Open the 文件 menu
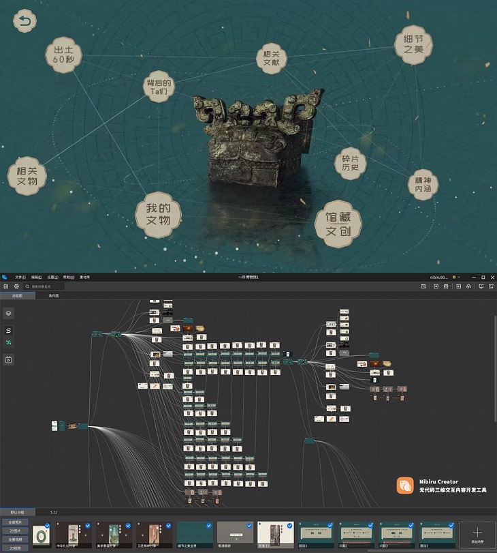Viewport: 497px width, 553px height. pyautogui.click(x=20, y=278)
